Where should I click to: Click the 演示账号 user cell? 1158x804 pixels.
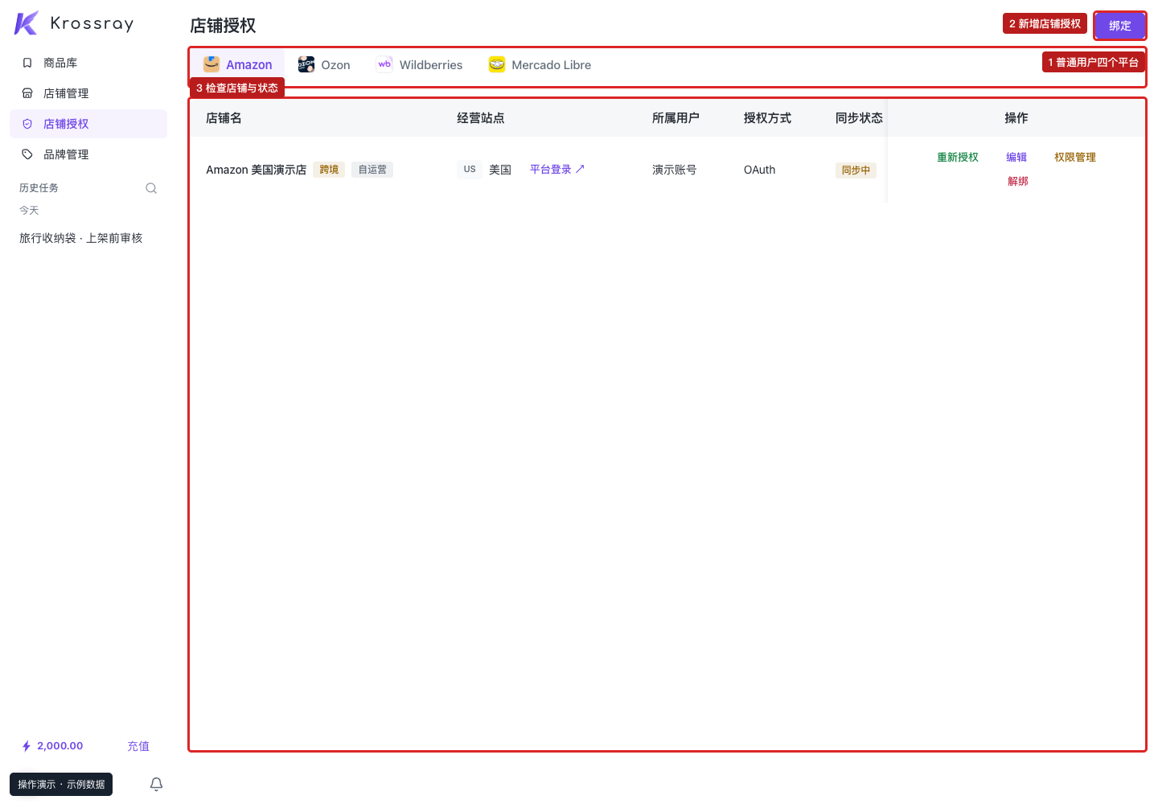point(675,170)
